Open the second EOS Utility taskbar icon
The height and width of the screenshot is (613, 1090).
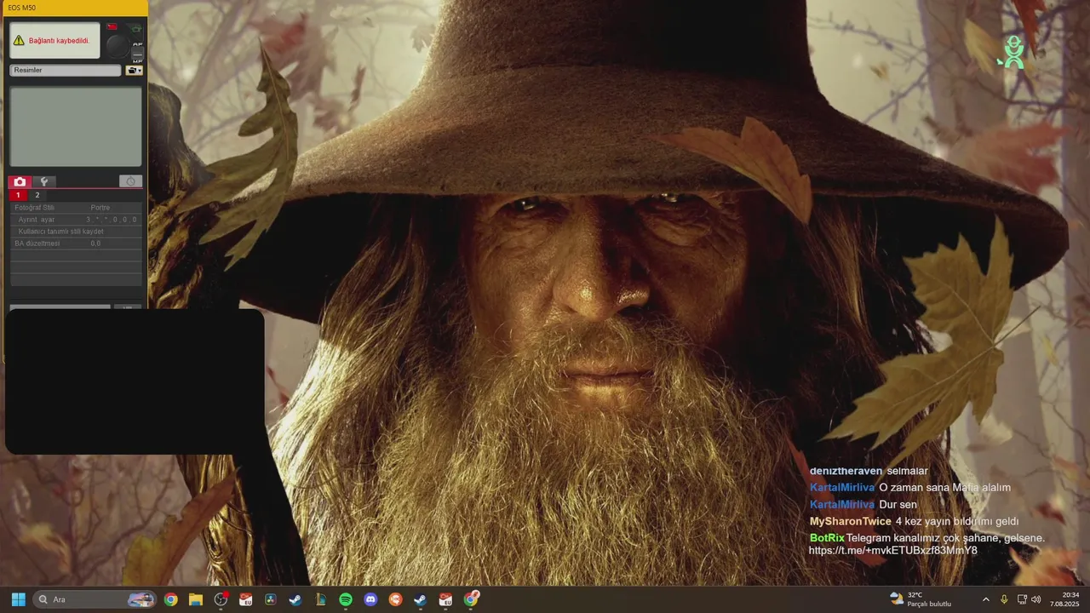click(x=445, y=599)
